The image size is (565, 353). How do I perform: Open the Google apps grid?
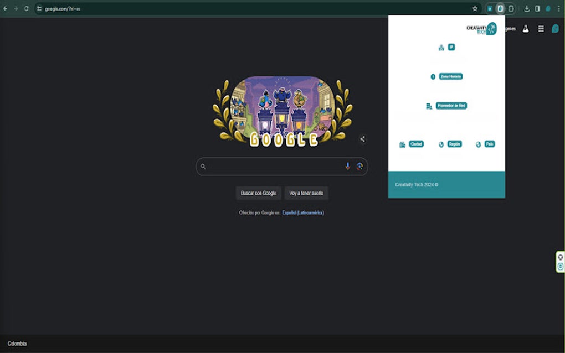tap(541, 28)
